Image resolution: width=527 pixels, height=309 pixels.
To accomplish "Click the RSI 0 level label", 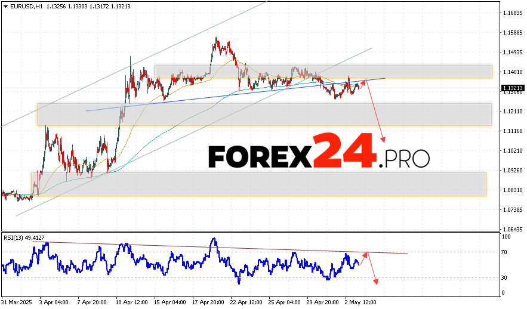I will click(503, 293).
